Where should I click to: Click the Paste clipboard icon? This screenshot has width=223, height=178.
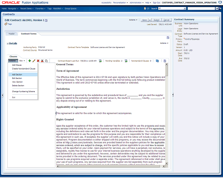46,61
